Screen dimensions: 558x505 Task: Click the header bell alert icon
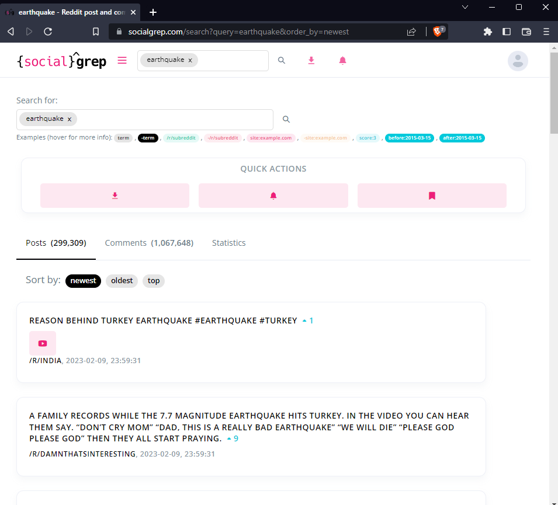[x=342, y=61]
